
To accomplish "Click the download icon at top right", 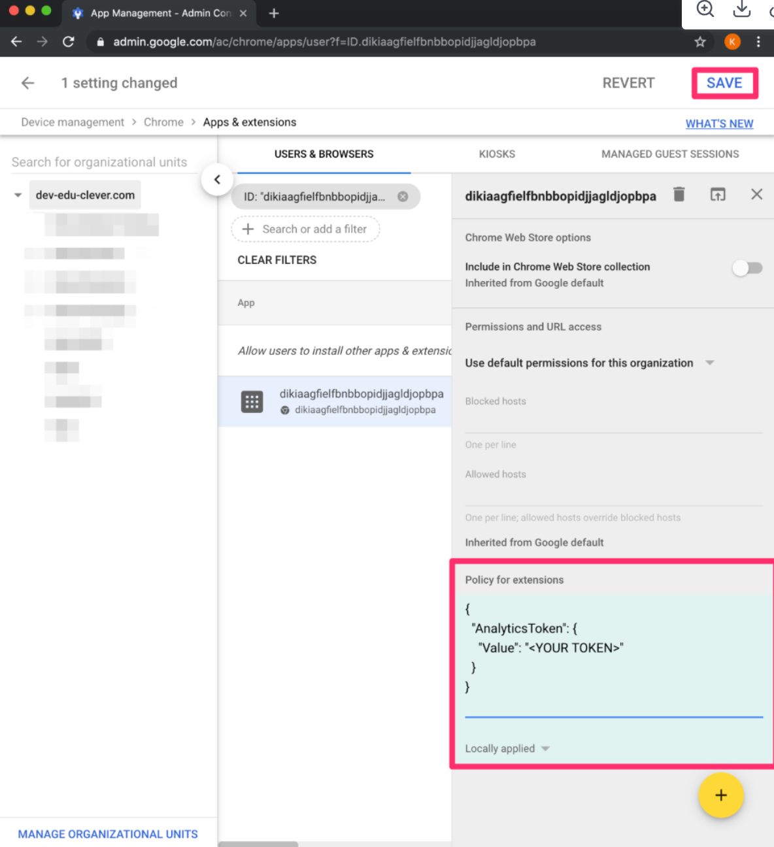I will (741, 10).
